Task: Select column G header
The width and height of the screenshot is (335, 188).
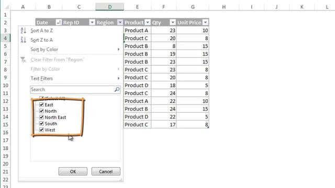Action: coord(193,7)
